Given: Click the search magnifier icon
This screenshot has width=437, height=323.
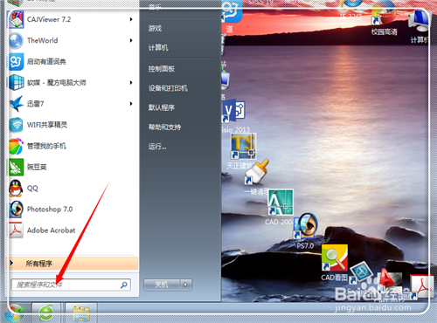Looking at the screenshot, I should [124, 285].
